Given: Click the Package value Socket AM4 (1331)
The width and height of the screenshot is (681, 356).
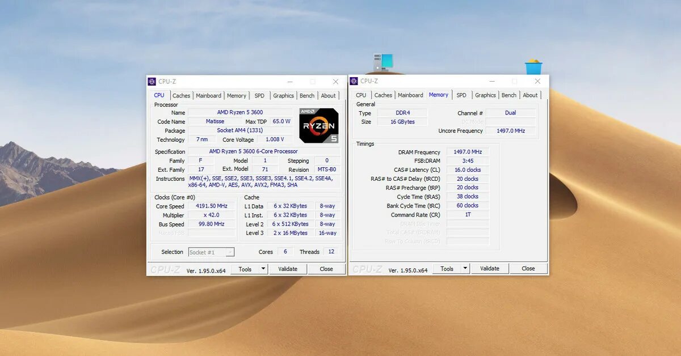Looking at the screenshot, I should pos(240,130).
